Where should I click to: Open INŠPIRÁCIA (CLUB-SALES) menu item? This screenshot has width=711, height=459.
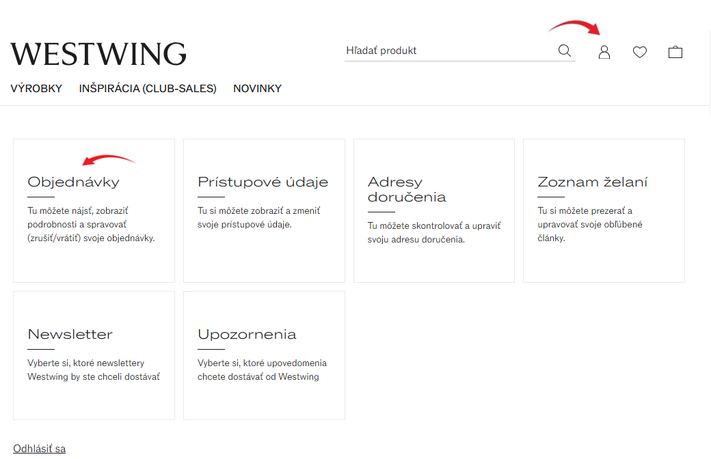point(148,88)
